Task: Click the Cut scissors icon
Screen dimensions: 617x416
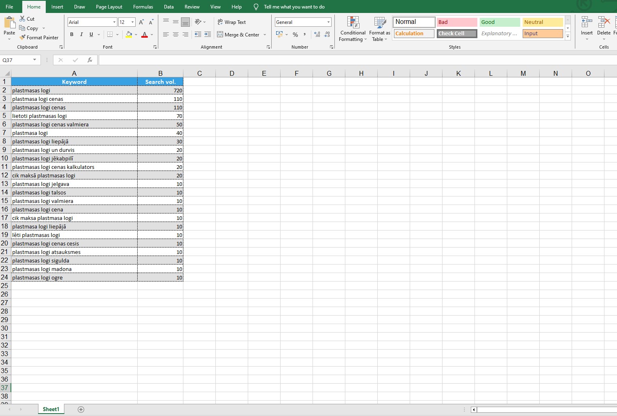Action: pos(22,19)
